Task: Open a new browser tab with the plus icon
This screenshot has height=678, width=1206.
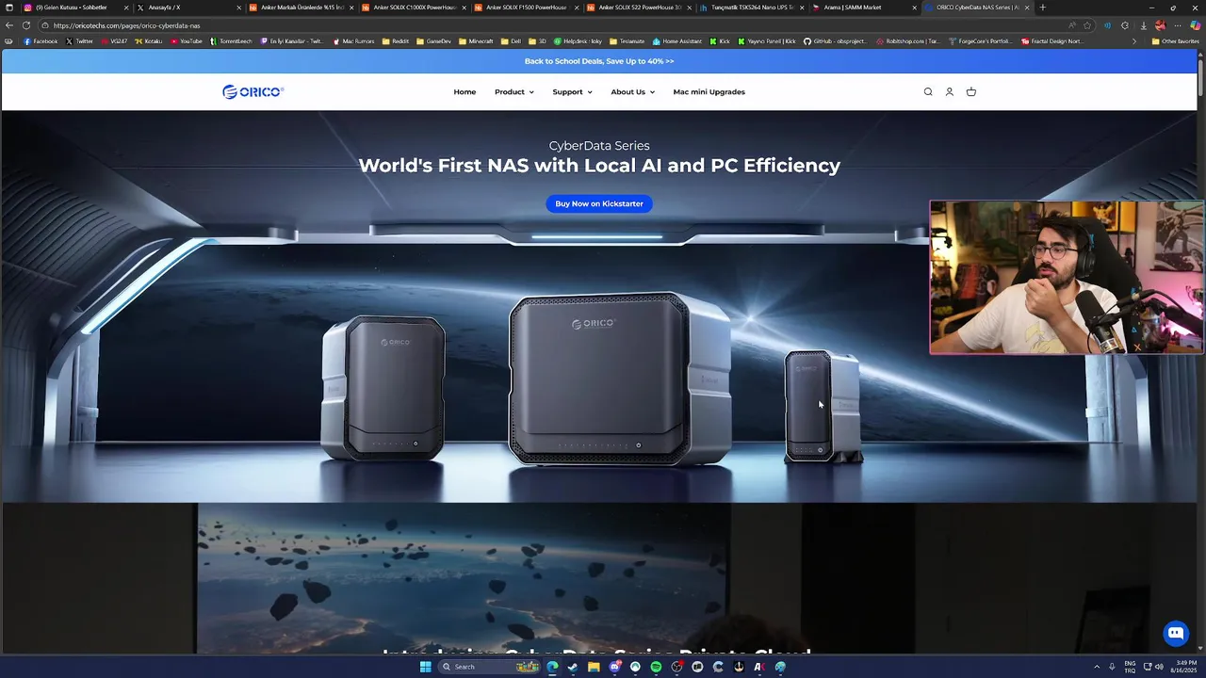Action: pos(1042,8)
